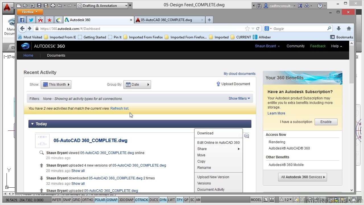364x205 pixels.
Task: Toggle INFER in the AutoCAD status bar
Action: click(x=57, y=200)
